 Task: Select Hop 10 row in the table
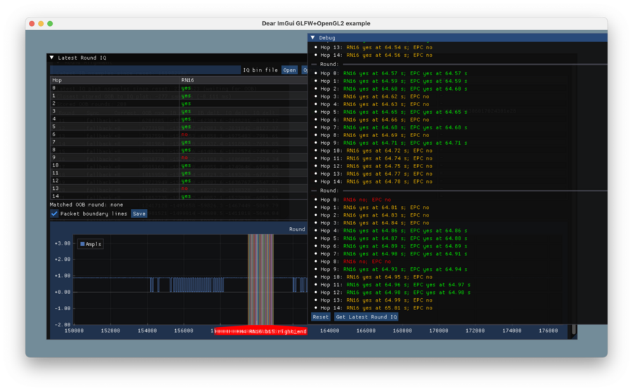pos(179,165)
